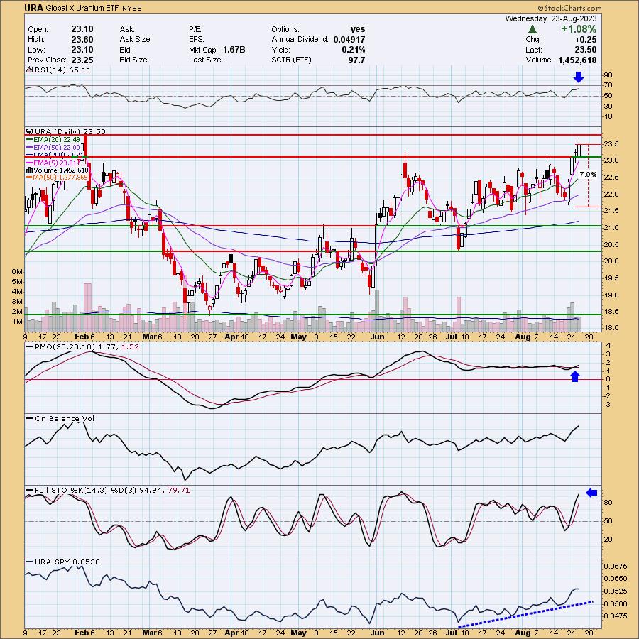Click the Last price value 23.50 in header

[585, 50]
